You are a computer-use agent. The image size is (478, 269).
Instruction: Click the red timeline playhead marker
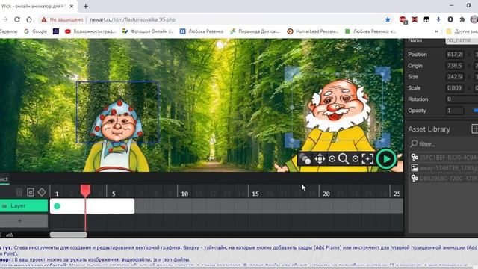coord(85,191)
